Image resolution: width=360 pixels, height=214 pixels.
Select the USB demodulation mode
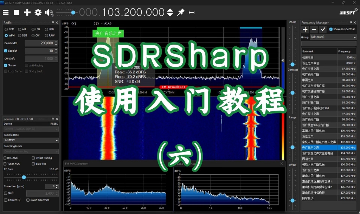tap(49, 30)
